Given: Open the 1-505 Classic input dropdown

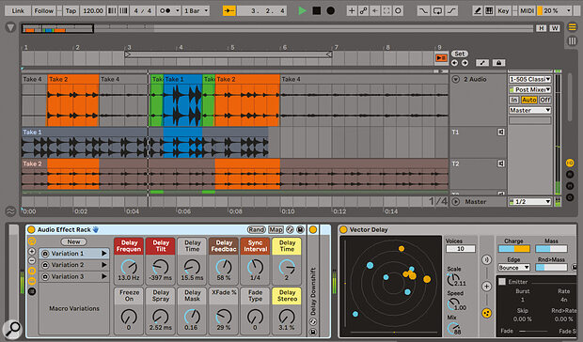Looking at the screenshot, I should click(529, 79).
